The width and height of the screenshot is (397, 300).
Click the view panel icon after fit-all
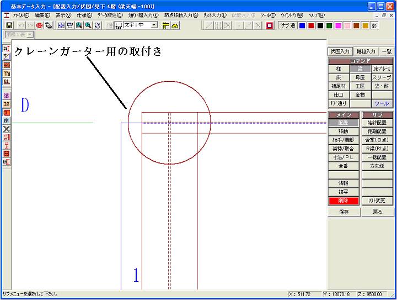coord(70,25)
